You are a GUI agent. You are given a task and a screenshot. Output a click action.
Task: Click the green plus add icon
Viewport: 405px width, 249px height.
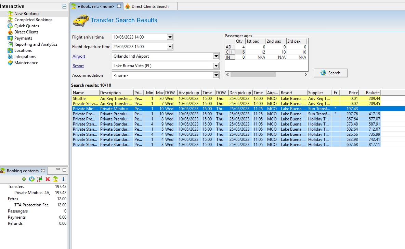click(24, 179)
